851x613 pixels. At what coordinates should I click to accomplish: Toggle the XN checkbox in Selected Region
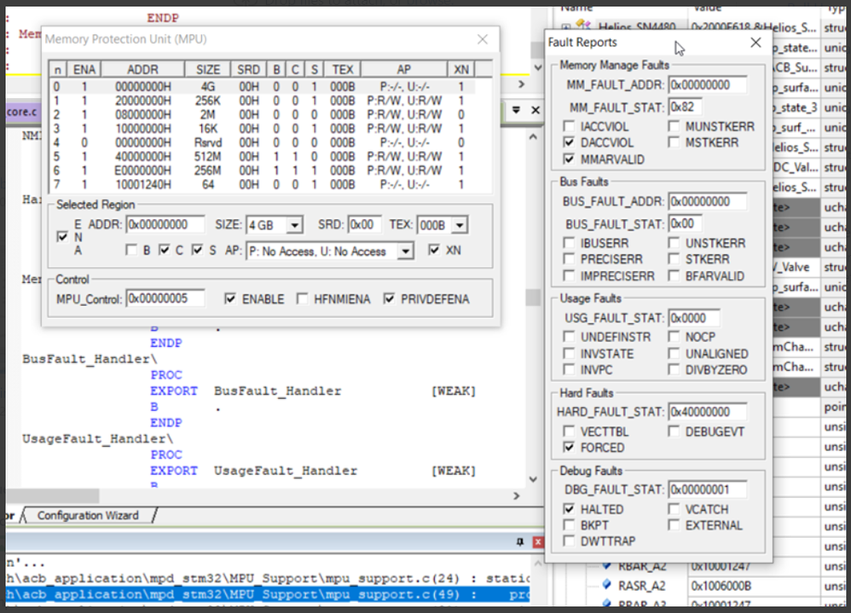(434, 250)
